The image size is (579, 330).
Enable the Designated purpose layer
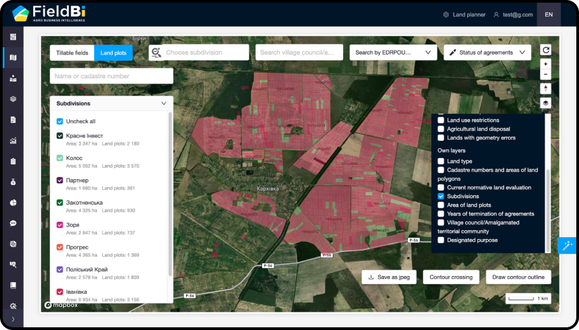441,240
